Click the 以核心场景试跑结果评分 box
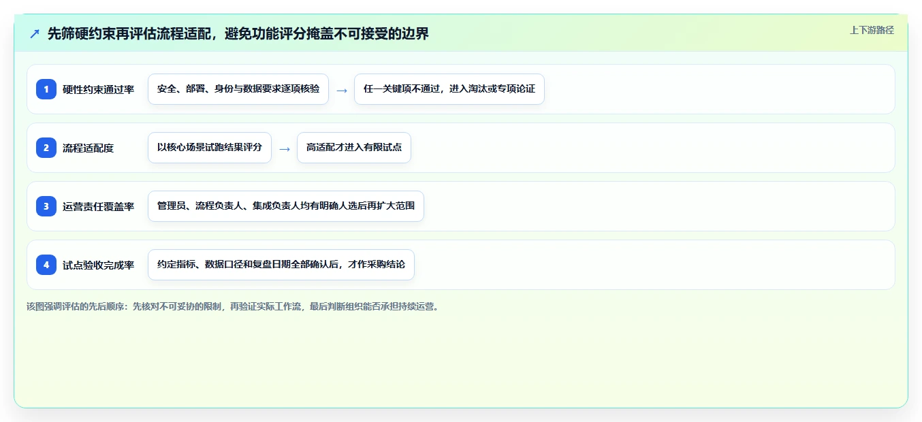The width and height of the screenshot is (922, 422). (x=210, y=148)
